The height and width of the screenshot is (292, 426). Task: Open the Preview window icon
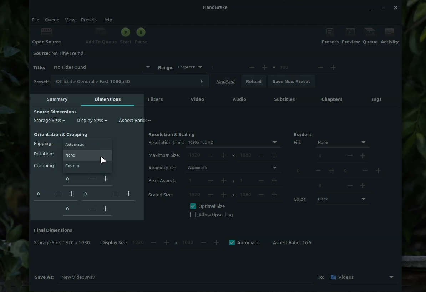350,32
